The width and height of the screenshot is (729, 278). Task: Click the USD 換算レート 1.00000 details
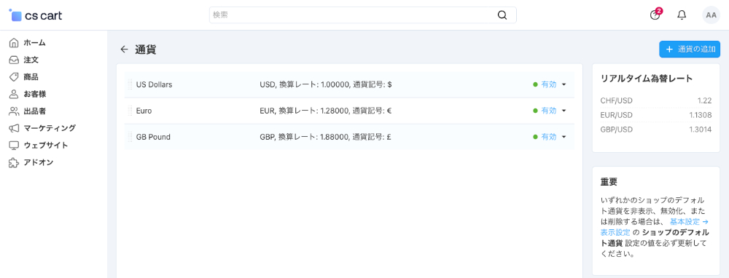[325, 85]
